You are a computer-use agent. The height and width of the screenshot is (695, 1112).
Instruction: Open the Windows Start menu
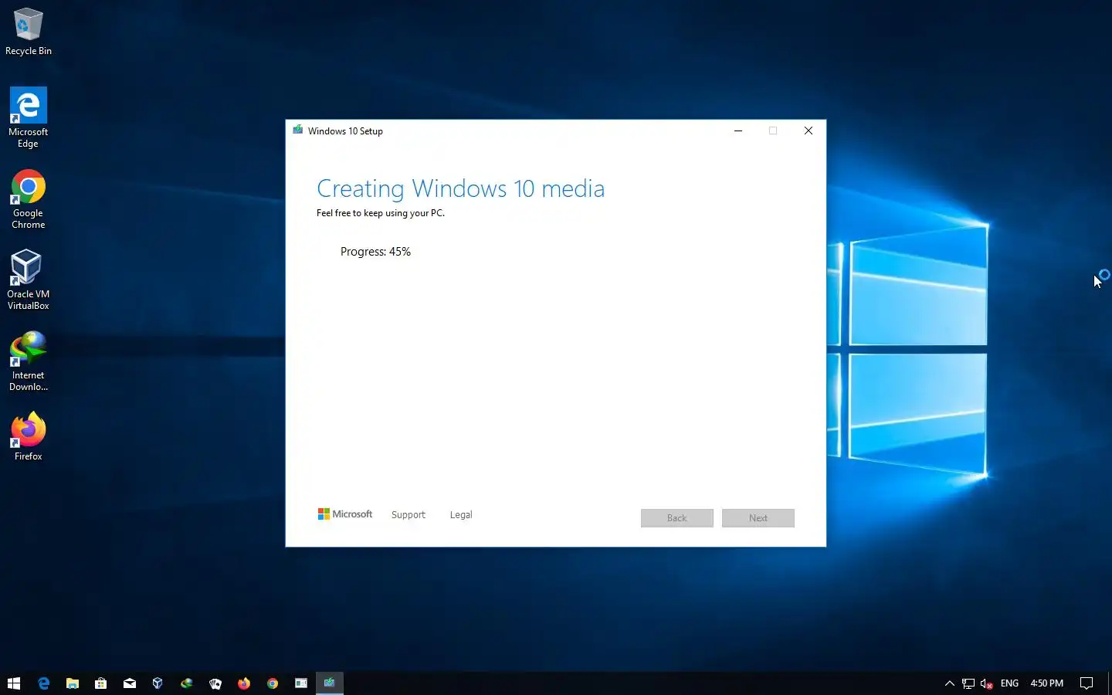14,683
